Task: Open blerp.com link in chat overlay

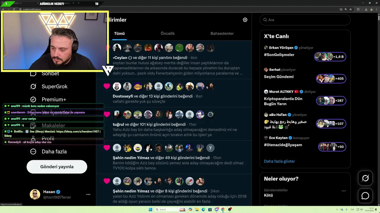Action: click(78, 131)
